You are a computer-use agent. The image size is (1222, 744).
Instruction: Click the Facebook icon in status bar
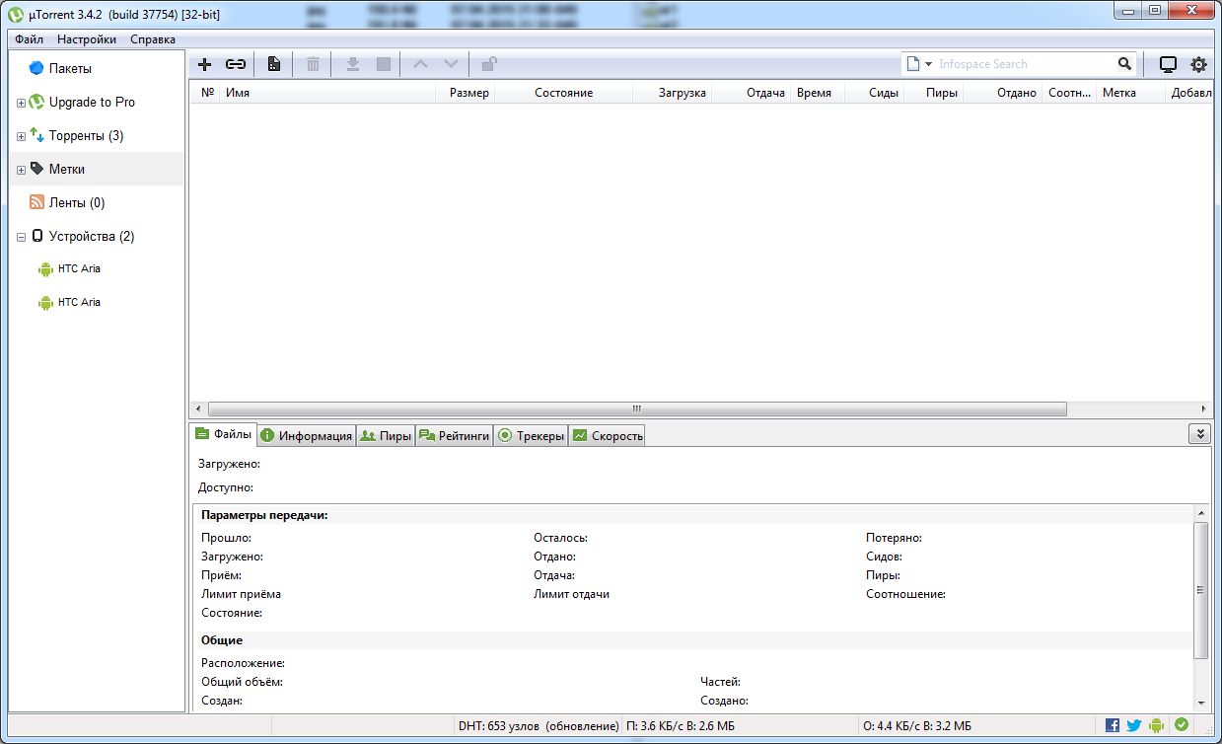click(1113, 725)
